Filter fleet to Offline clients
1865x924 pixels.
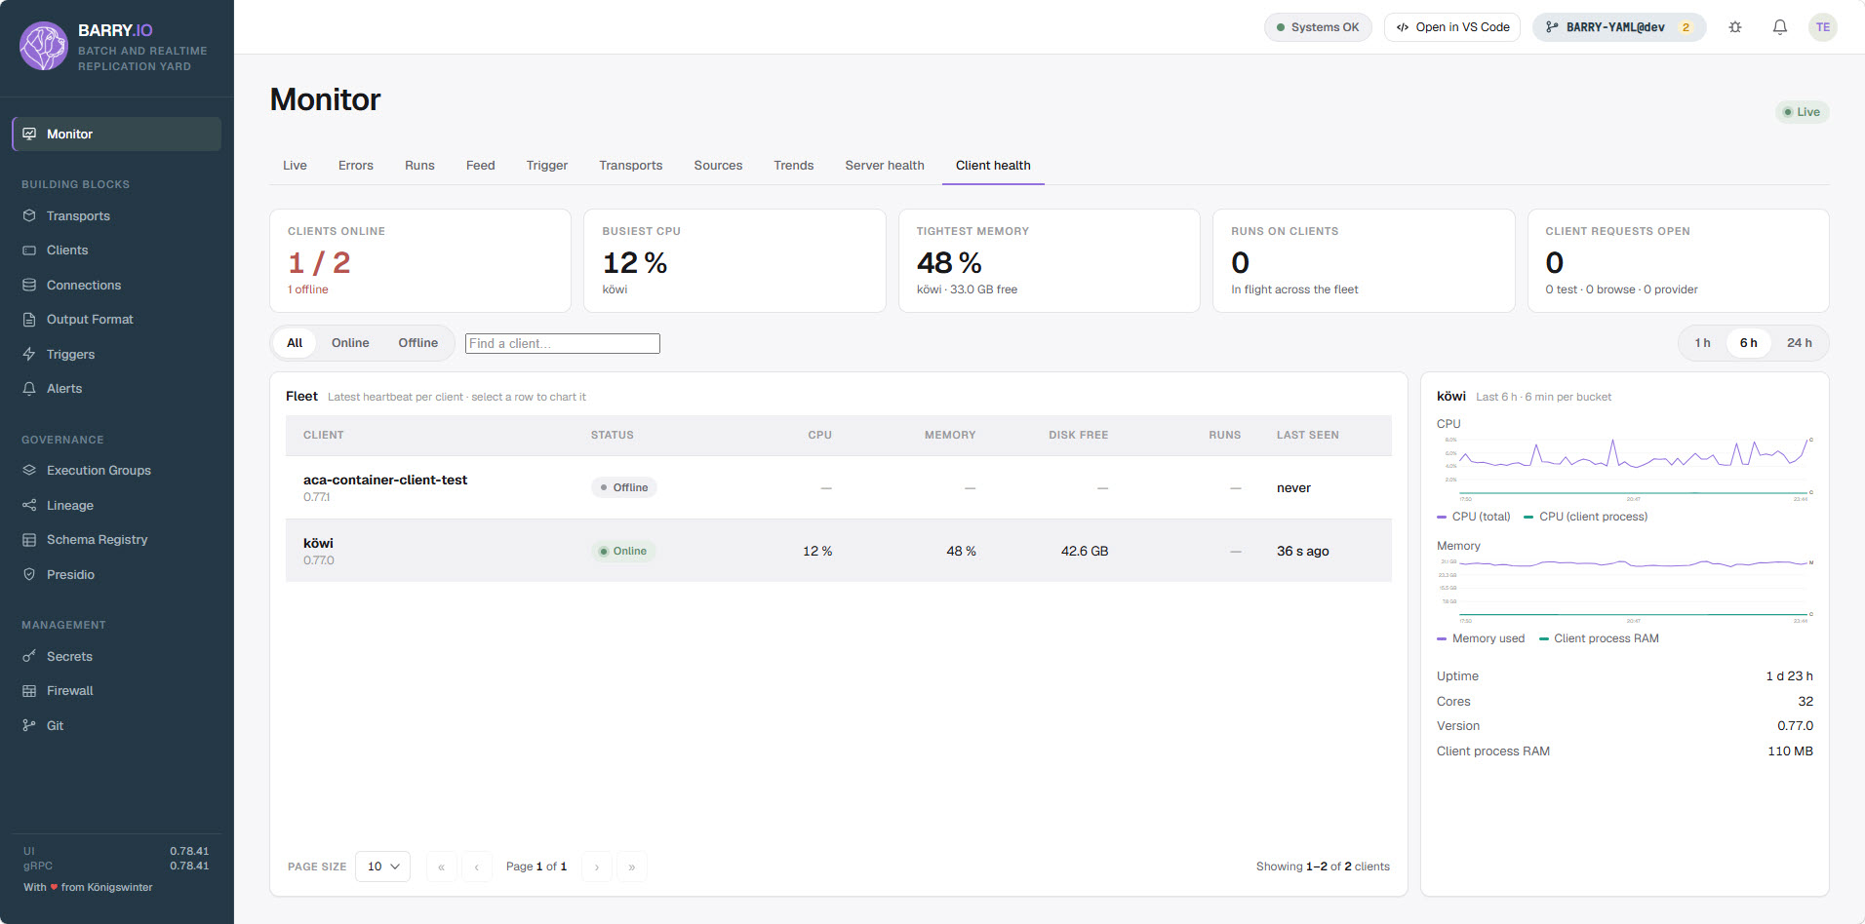tap(417, 343)
